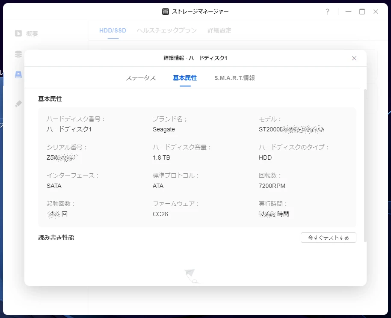Switch to the ステータス tab
Viewport: 391px width, 318px height.
pyautogui.click(x=141, y=78)
